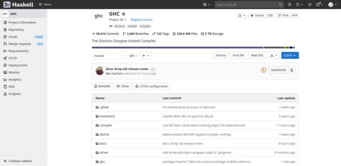Click the purple Haskell language bar segment
The width and height of the screenshot is (341, 166).
[177, 47]
